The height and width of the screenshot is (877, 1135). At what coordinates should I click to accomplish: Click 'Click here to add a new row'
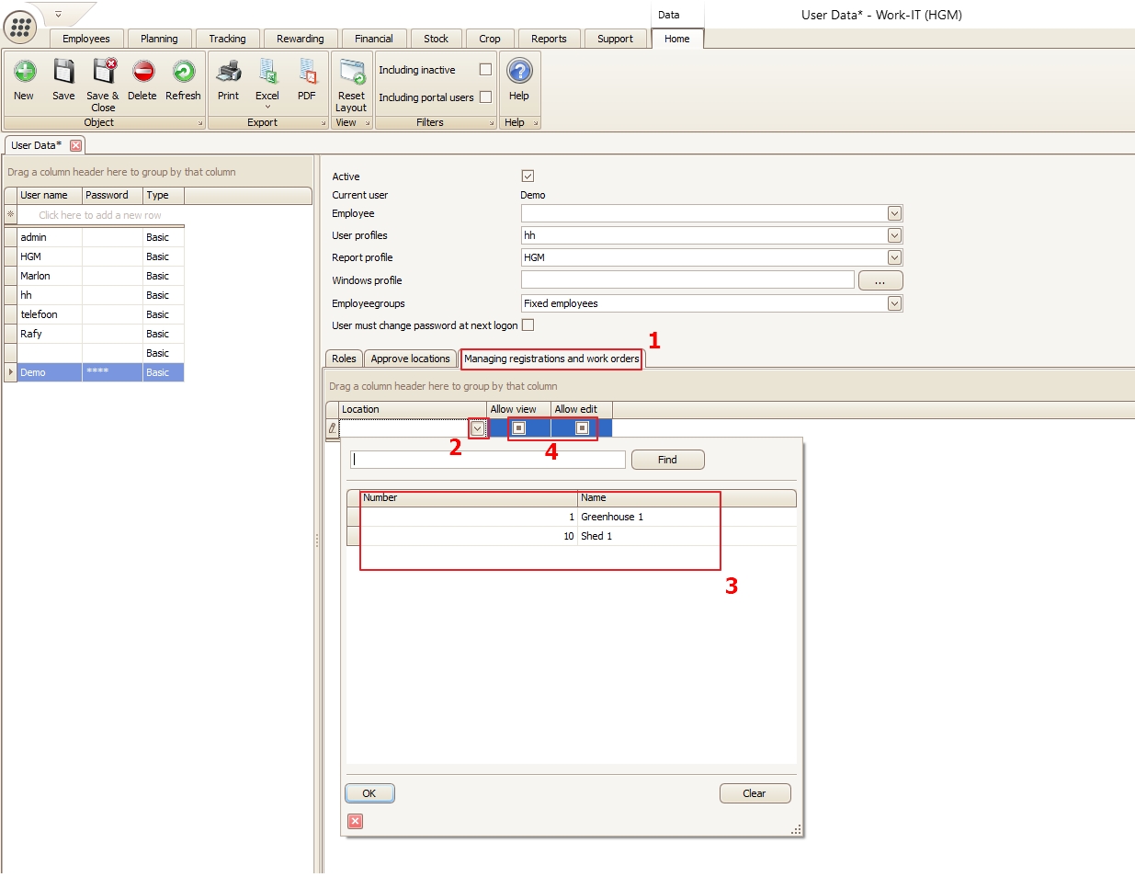100,215
